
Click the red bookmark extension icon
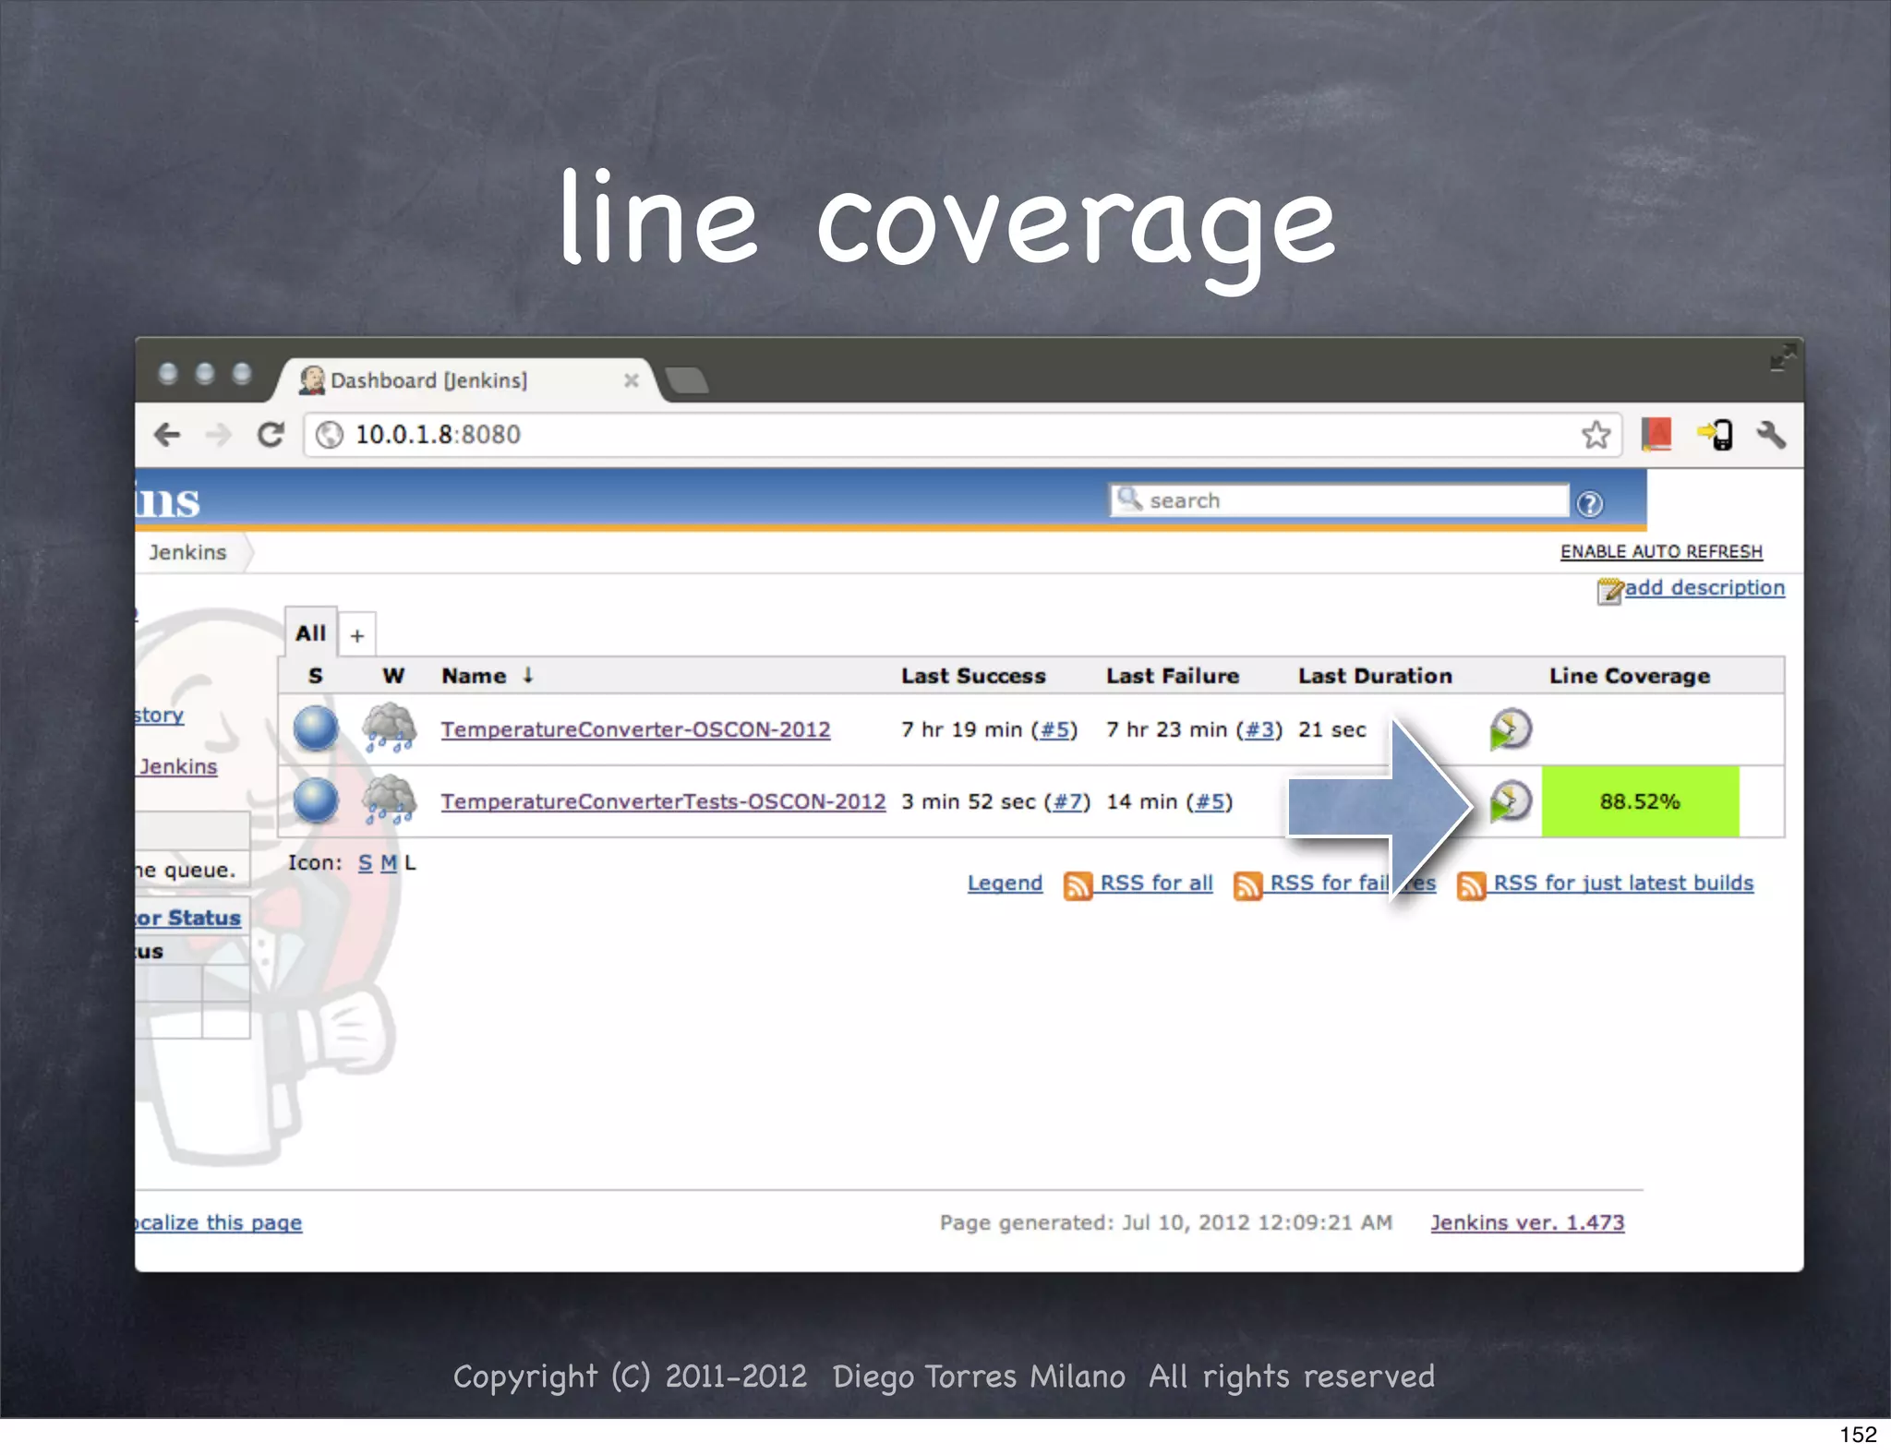1656,435
